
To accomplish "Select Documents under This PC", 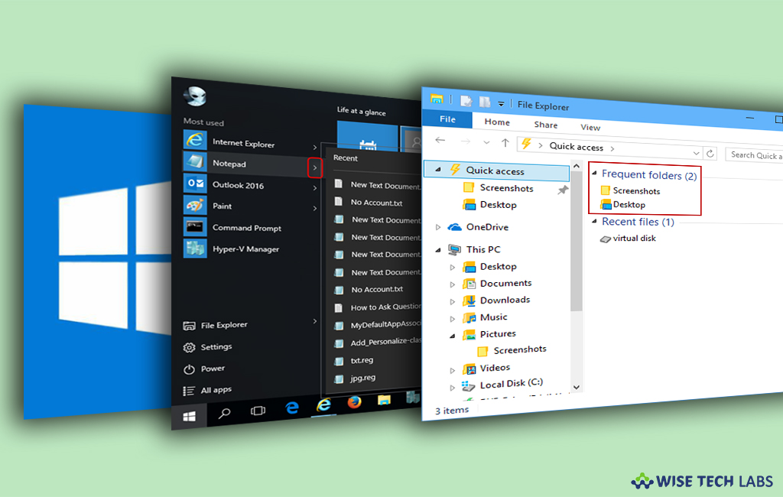I will tap(505, 283).
